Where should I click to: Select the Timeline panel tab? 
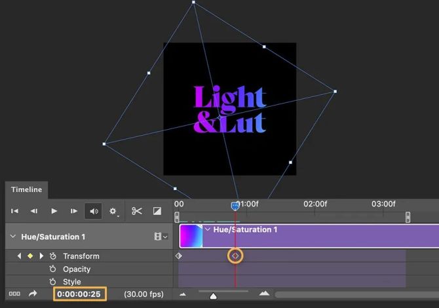[27, 189]
